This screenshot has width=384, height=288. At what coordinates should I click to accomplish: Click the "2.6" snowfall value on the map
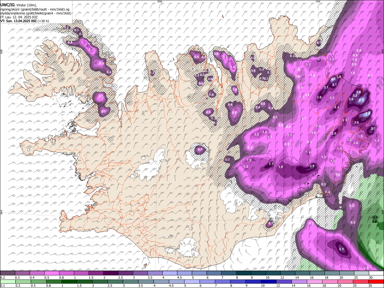coord(319,97)
